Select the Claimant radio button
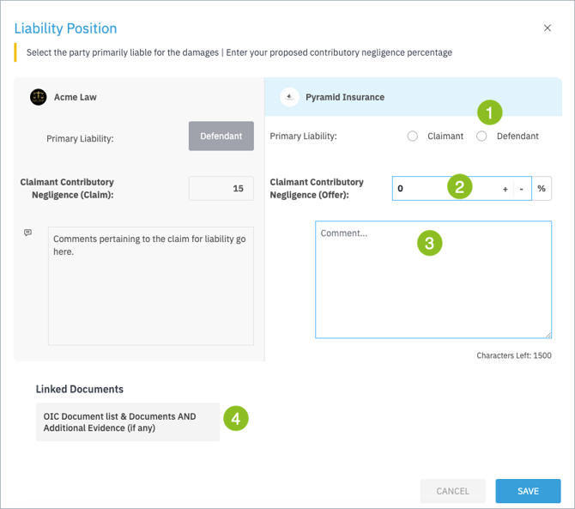This screenshot has width=575, height=509. pyautogui.click(x=413, y=136)
